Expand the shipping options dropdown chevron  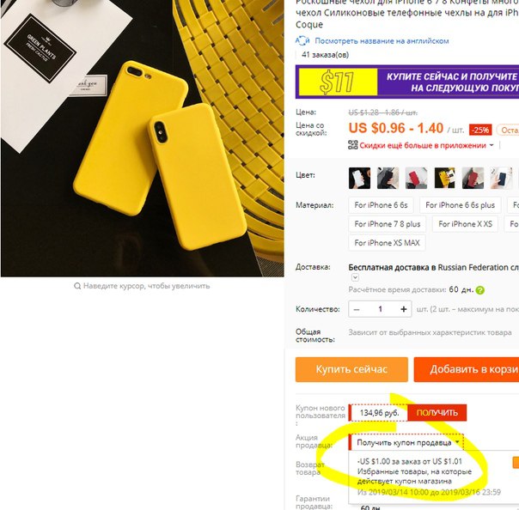point(355,277)
